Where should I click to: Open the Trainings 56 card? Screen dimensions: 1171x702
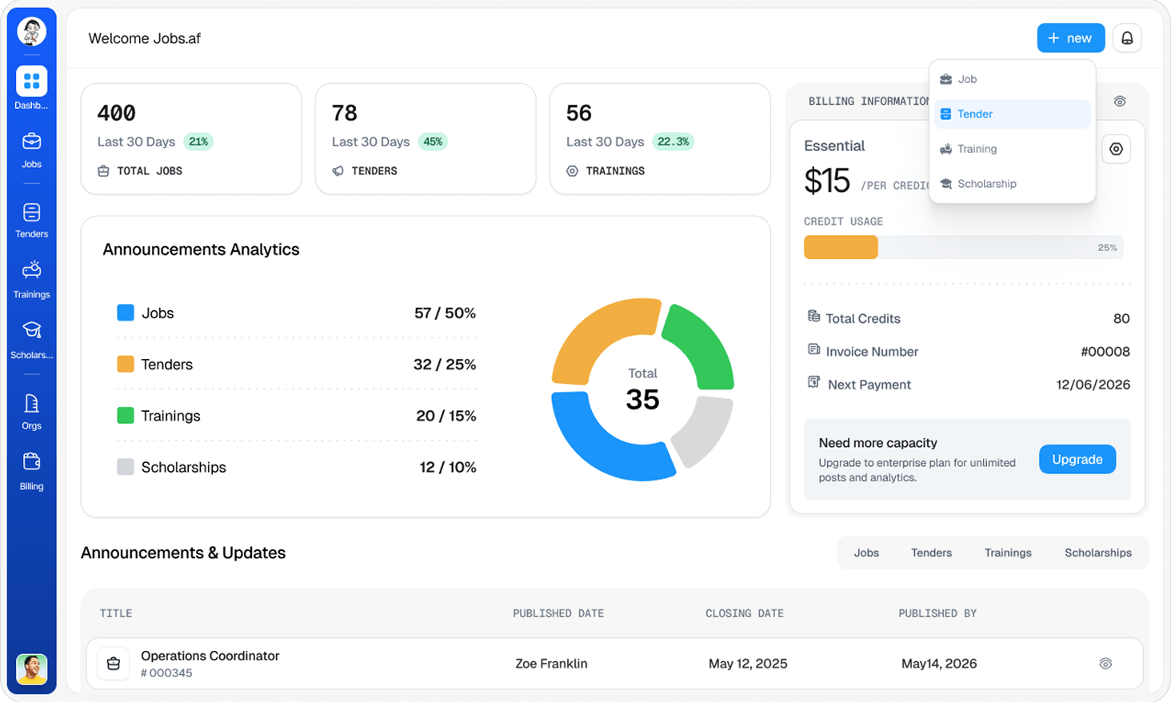click(x=660, y=139)
